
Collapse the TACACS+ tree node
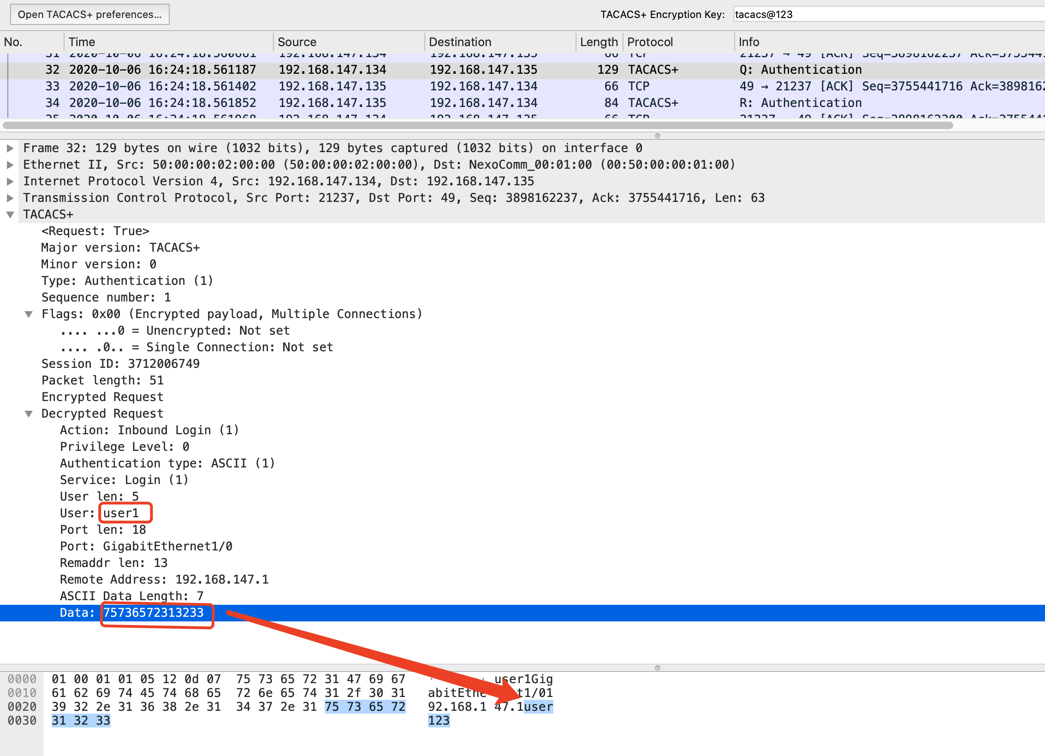(10, 214)
